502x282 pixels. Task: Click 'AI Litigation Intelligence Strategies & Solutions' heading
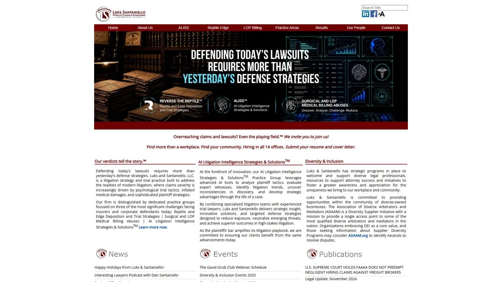pos(244,161)
